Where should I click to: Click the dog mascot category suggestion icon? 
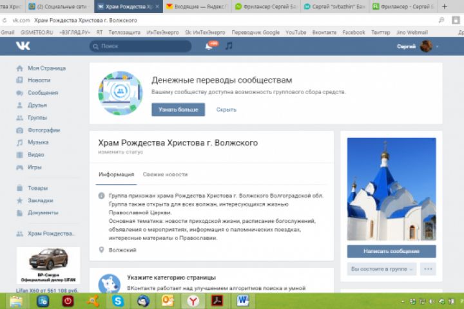point(109,283)
